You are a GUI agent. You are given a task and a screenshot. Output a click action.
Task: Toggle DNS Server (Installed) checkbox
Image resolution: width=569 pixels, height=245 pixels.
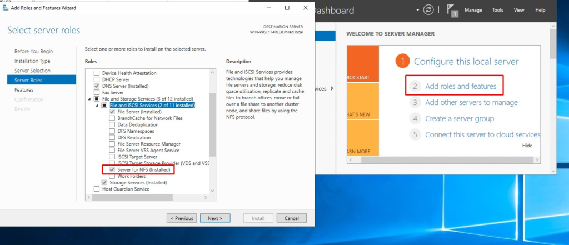pos(97,86)
